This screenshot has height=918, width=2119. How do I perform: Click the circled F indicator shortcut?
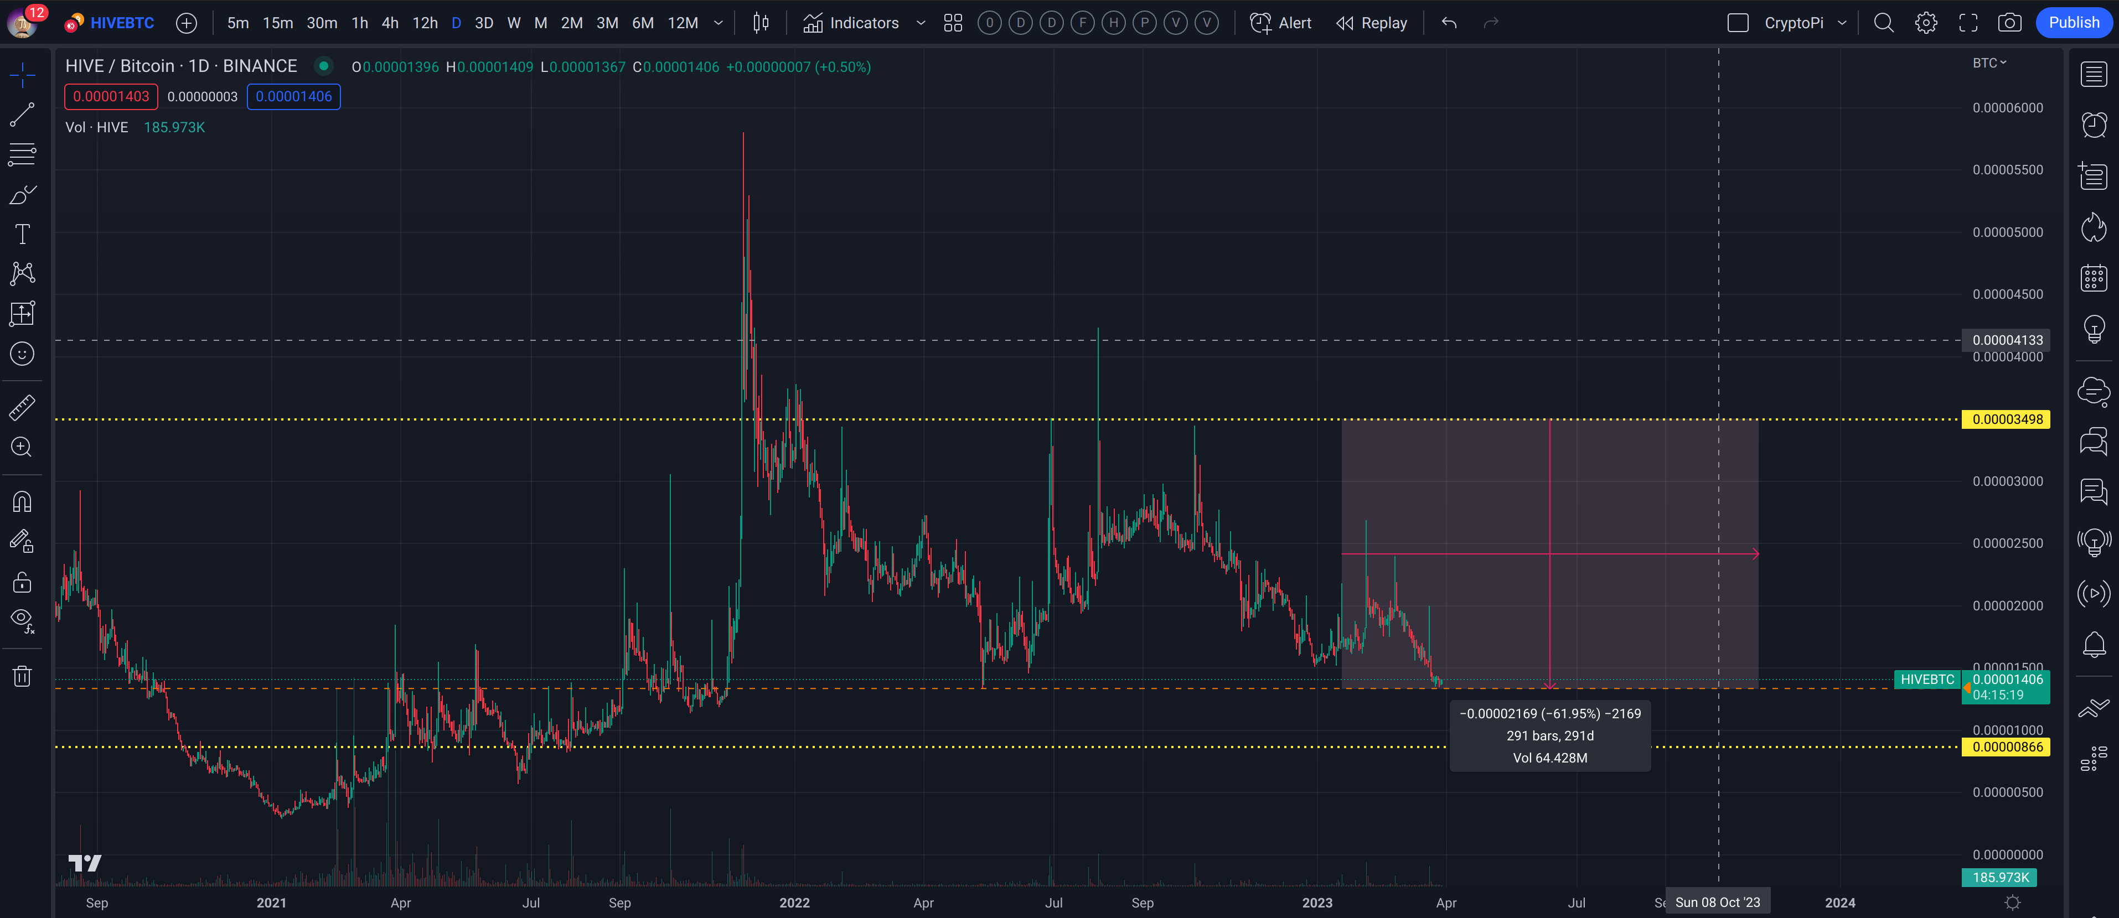tap(1083, 23)
